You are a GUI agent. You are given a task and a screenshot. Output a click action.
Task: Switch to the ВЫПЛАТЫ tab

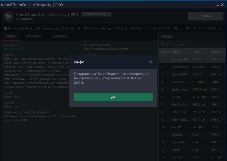[x=60, y=37]
